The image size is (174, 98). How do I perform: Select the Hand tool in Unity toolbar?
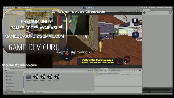pos(5,8)
